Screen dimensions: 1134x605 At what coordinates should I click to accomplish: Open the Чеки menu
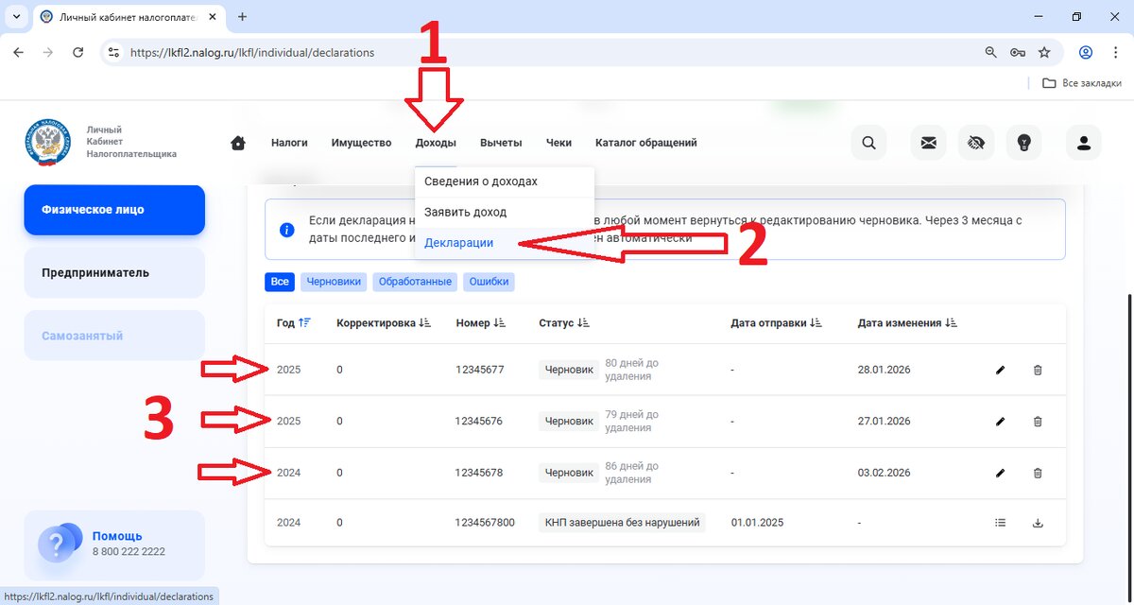click(x=558, y=143)
